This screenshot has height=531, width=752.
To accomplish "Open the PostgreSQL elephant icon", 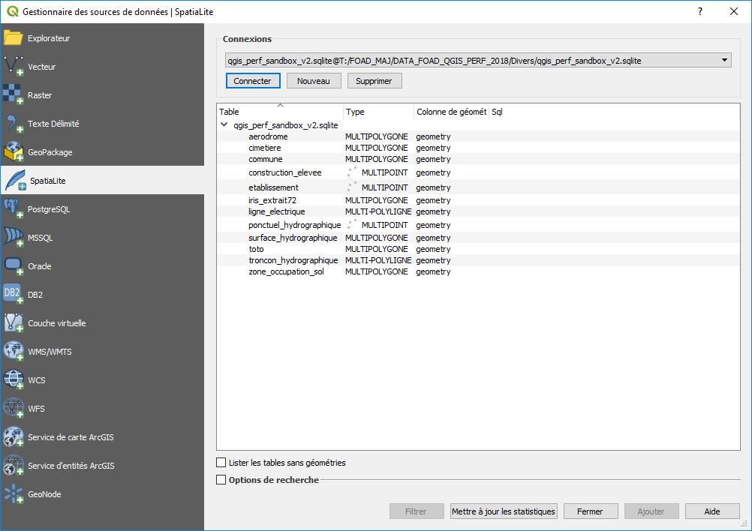I will point(14,209).
